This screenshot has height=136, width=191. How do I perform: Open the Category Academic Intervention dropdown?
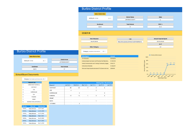click(x=94, y=51)
